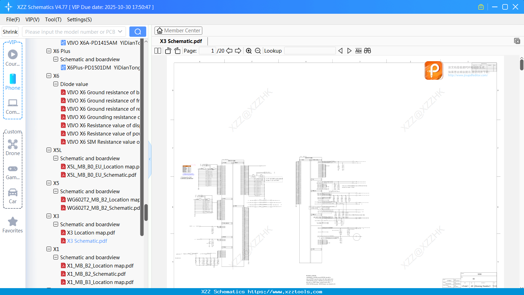
Task: Rotate page counterclockwise
Action: click(x=168, y=51)
